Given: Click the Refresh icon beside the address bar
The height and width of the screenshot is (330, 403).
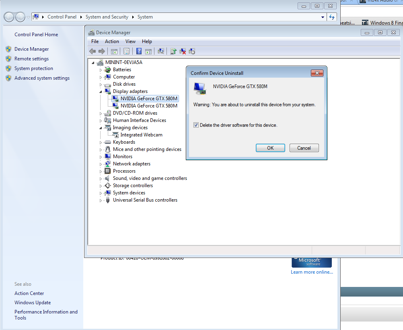Looking at the screenshot, I should pyautogui.click(x=332, y=17).
